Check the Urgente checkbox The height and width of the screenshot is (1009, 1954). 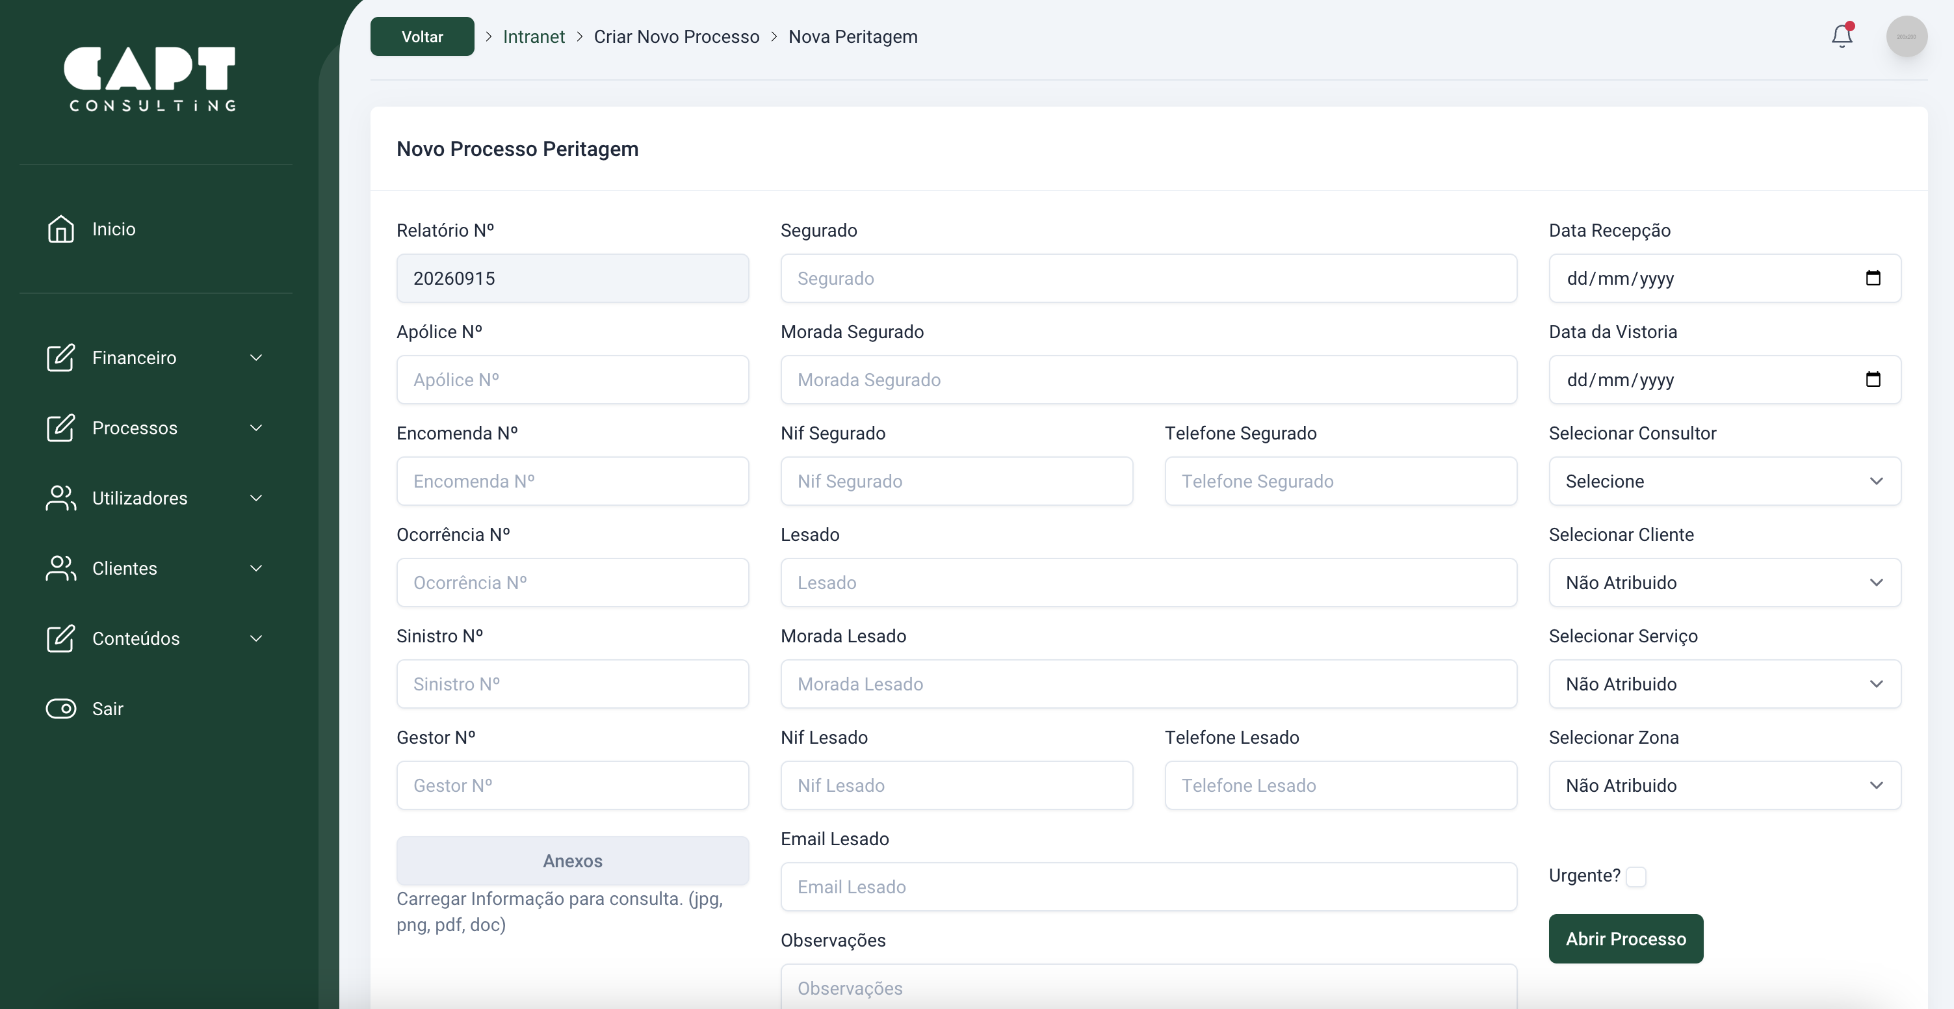click(1636, 876)
